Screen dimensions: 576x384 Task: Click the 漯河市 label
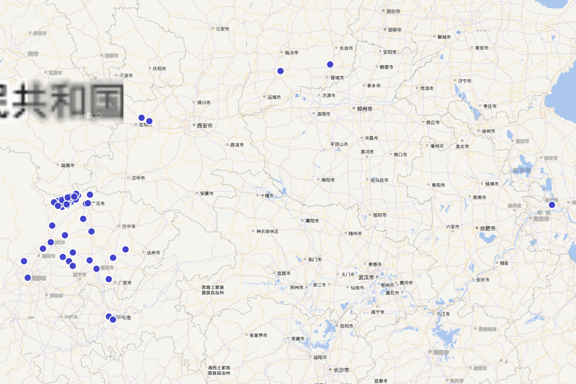pyautogui.click(x=367, y=152)
